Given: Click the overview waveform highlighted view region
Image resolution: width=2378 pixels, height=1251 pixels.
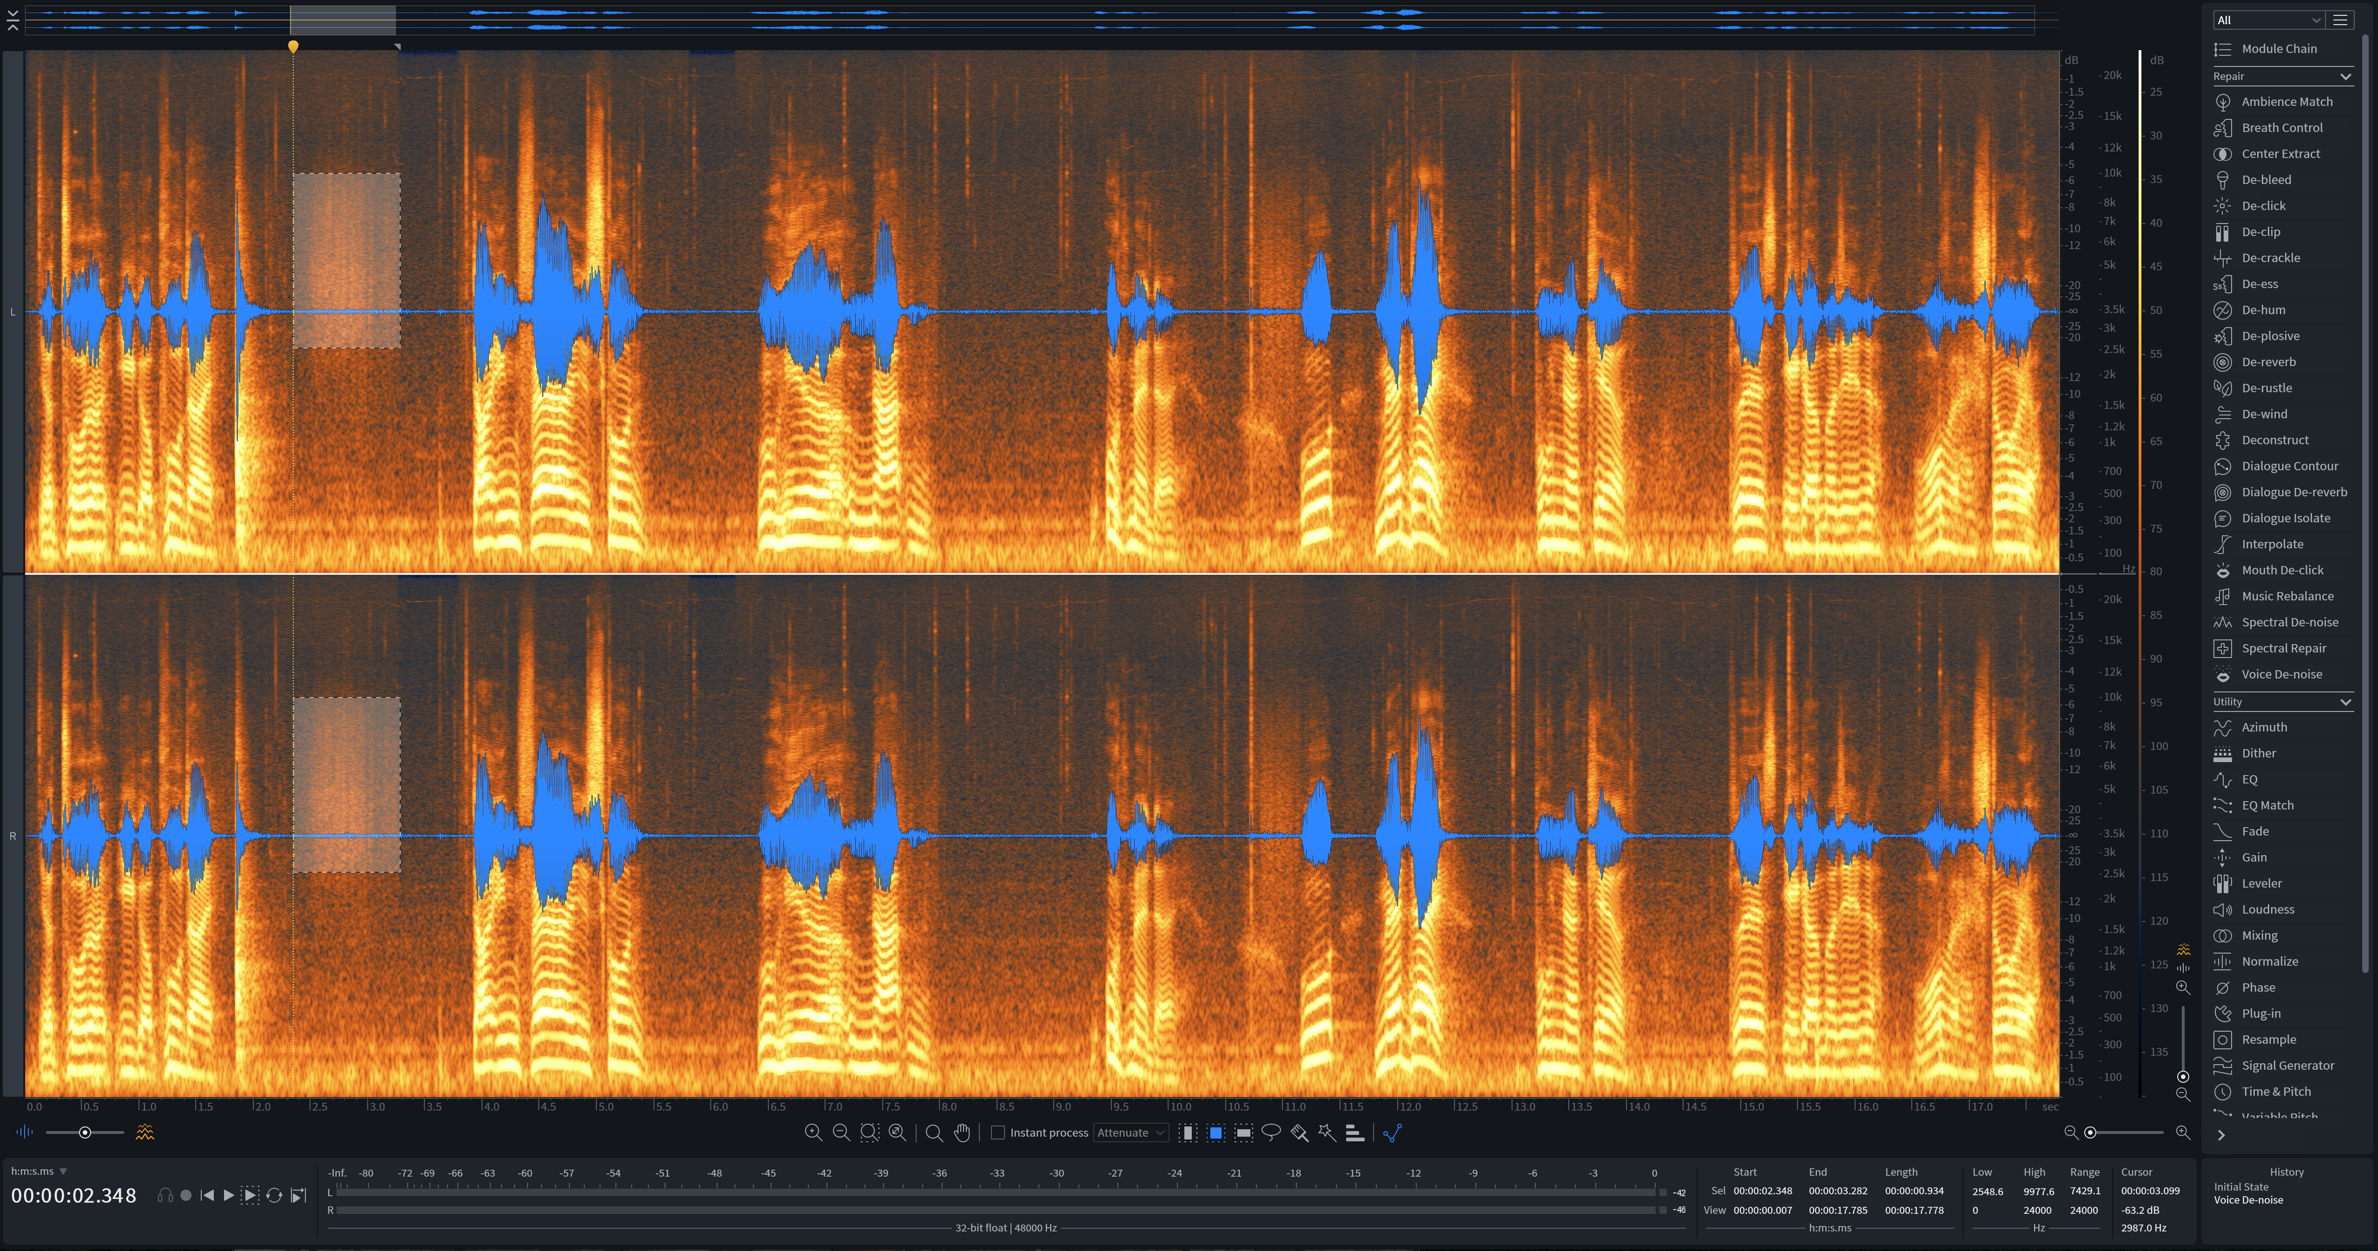Looking at the screenshot, I should (343, 20).
